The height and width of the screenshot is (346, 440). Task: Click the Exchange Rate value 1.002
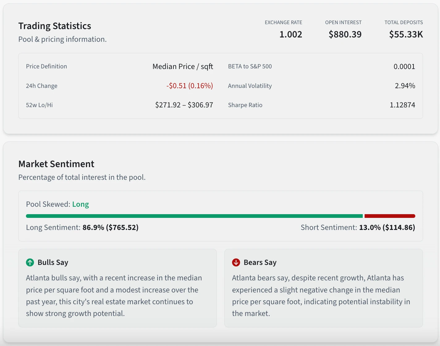coord(290,34)
